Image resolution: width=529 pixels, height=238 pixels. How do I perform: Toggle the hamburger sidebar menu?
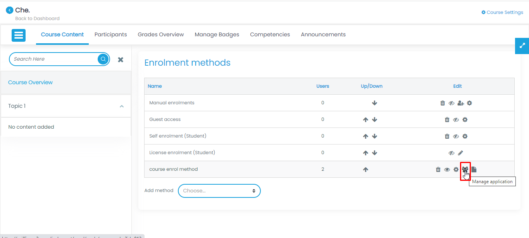19,35
